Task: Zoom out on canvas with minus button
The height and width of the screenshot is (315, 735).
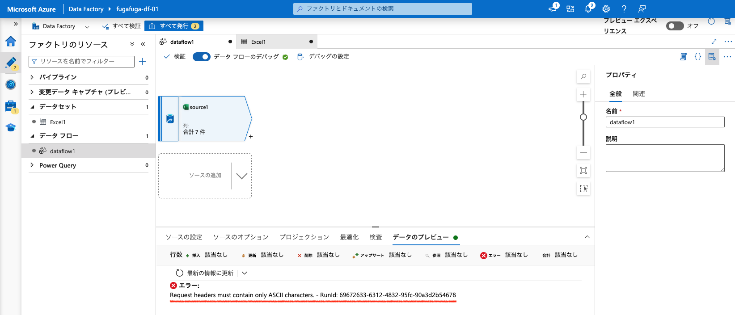Action: pos(583,153)
